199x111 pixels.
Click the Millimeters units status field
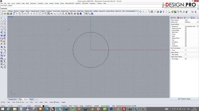click(38, 106)
